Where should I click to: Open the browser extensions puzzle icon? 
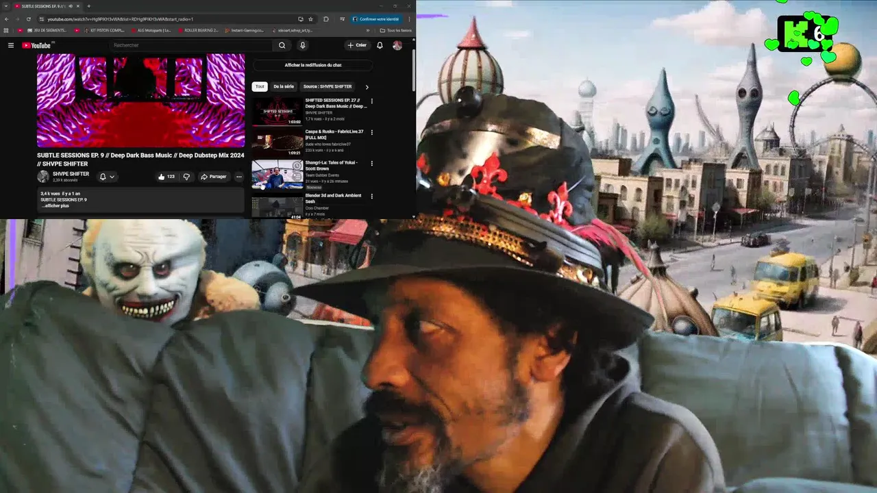click(x=325, y=19)
